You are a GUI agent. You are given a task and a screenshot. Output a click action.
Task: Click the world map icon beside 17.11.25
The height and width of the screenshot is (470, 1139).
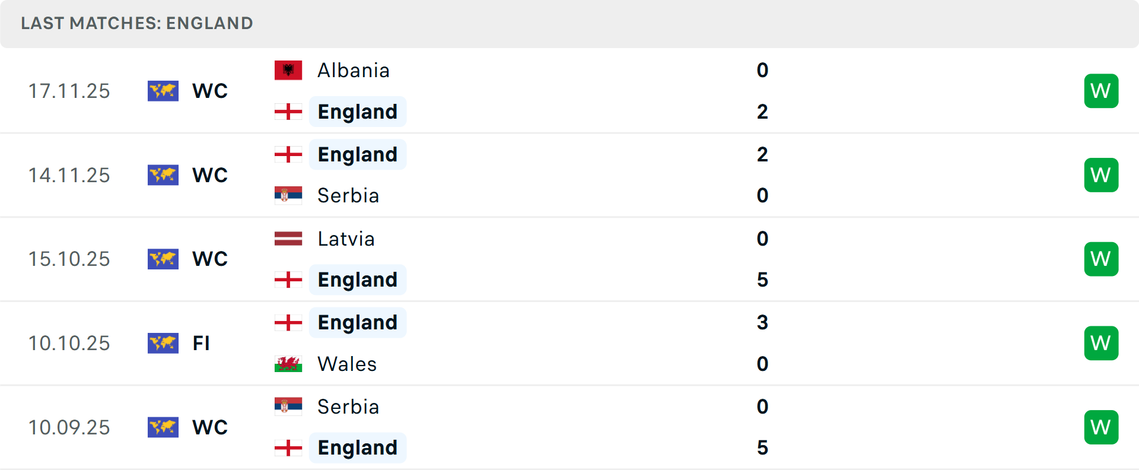(x=163, y=91)
